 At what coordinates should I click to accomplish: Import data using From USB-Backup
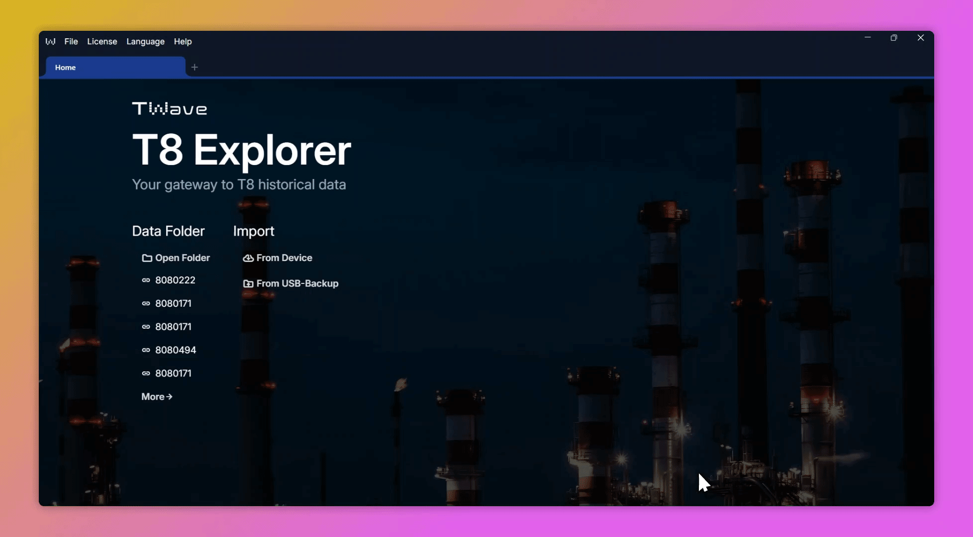(297, 283)
